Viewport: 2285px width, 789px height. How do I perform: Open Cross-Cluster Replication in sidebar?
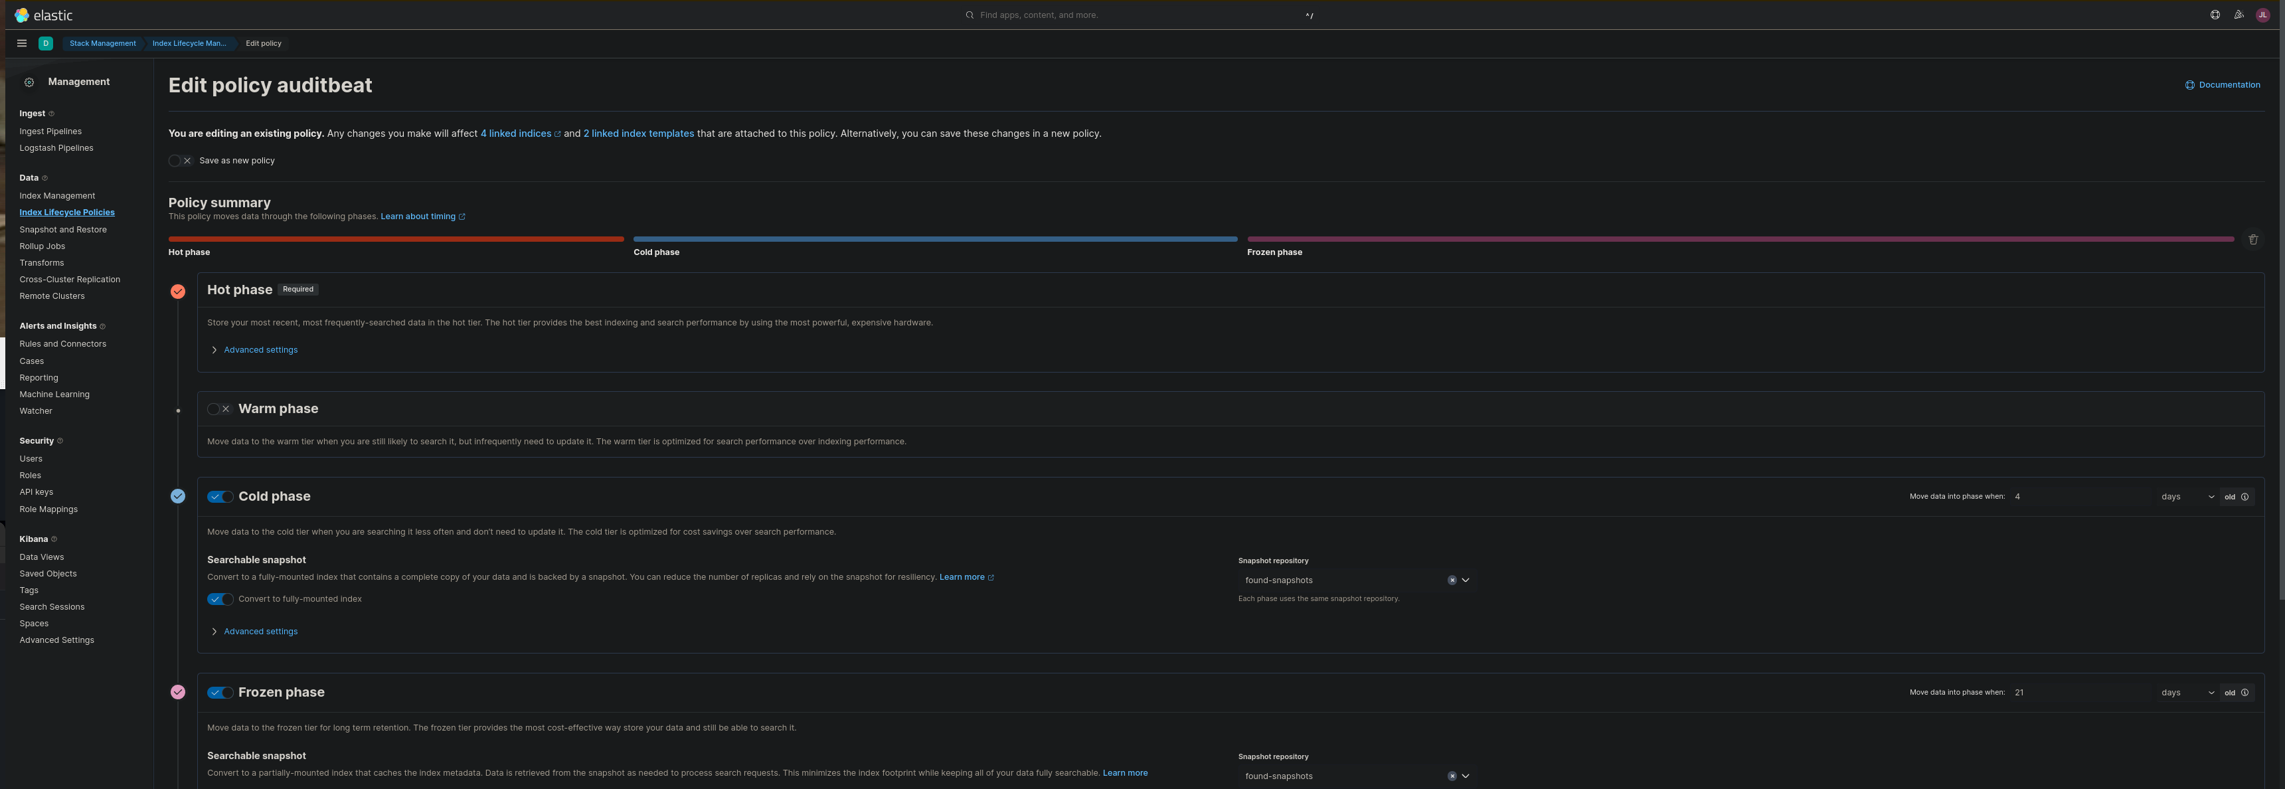coord(70,280)
